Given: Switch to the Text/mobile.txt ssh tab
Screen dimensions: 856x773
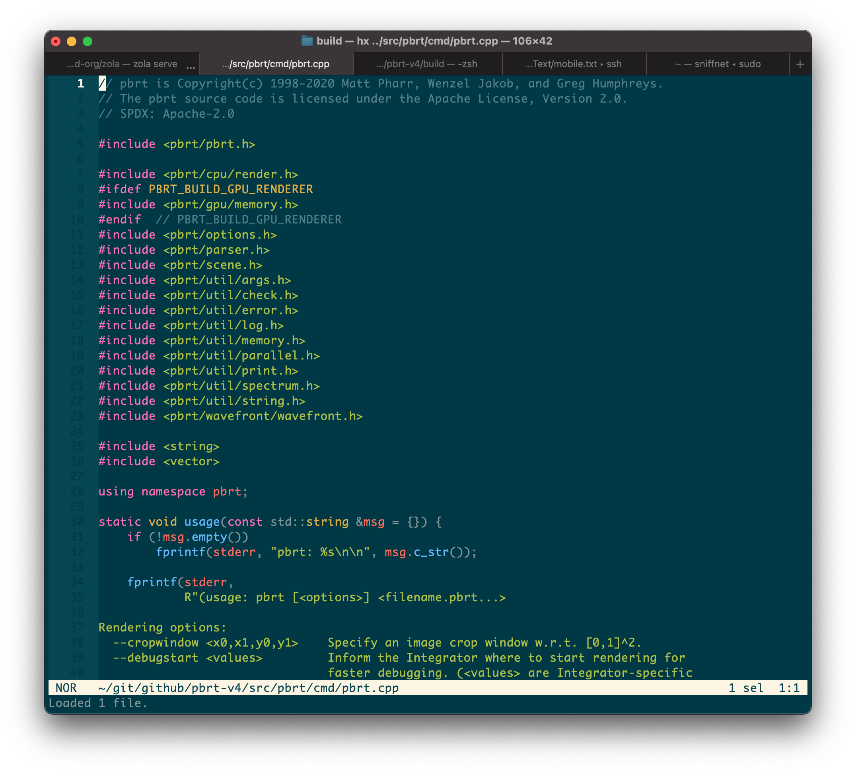Looking at the screenshot, I should (x=574, y=64).
